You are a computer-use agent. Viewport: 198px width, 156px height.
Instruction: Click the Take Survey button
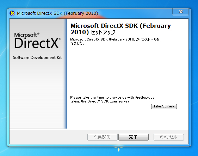click(164, 106)
